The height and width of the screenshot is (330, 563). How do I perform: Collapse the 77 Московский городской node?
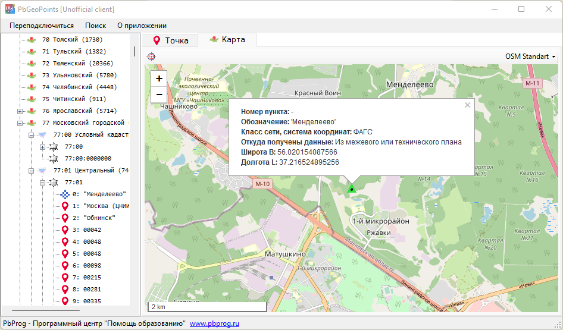[x=20, y=123]
